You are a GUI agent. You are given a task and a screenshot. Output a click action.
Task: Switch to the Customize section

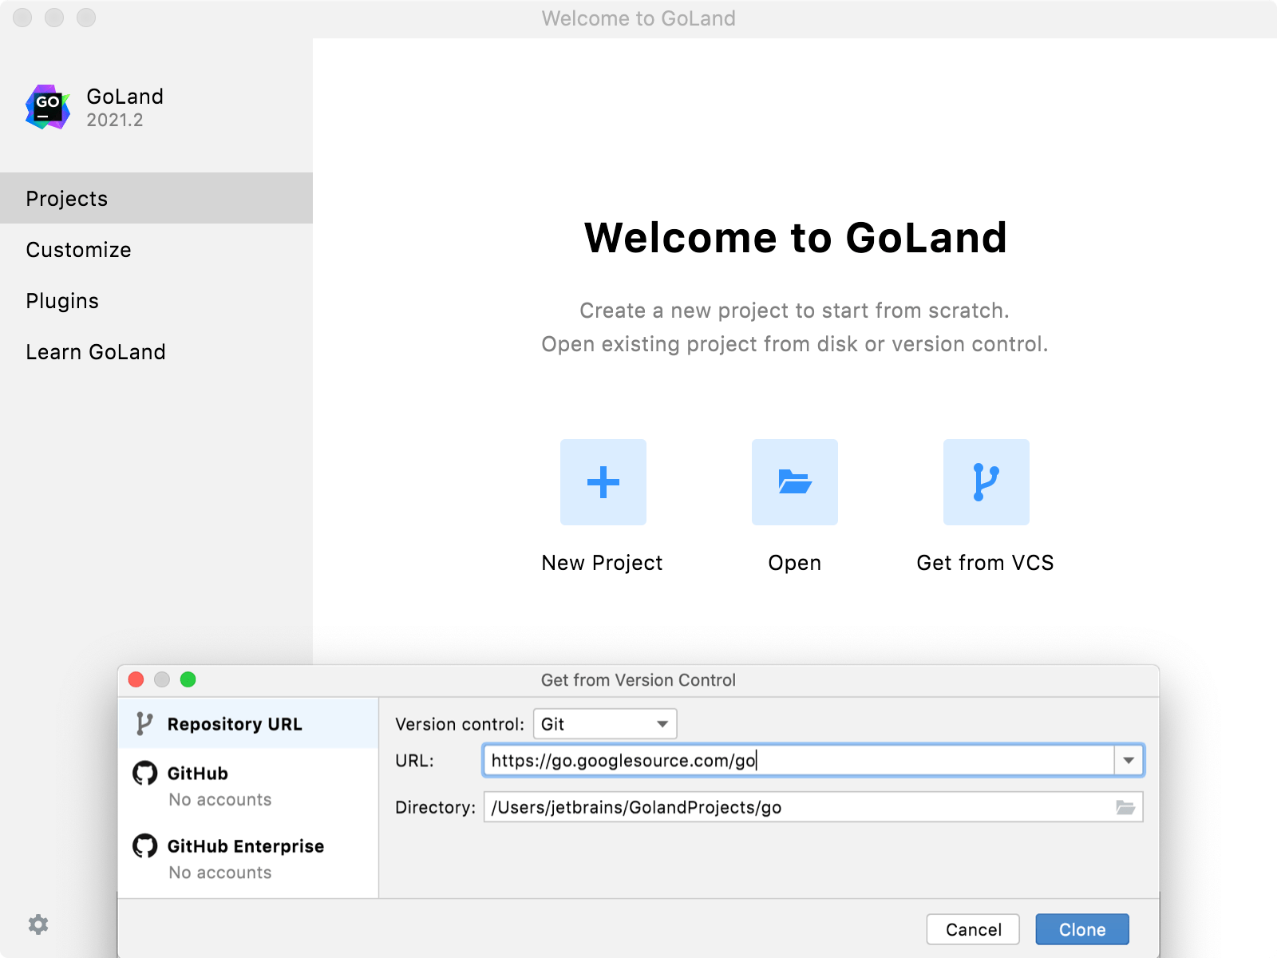[x=78, y=249]
